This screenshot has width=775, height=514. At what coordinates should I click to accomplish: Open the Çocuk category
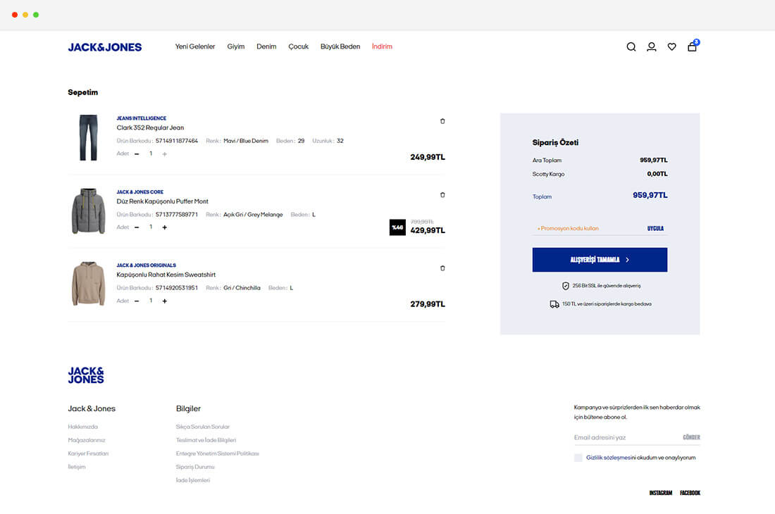pos(298,46)
